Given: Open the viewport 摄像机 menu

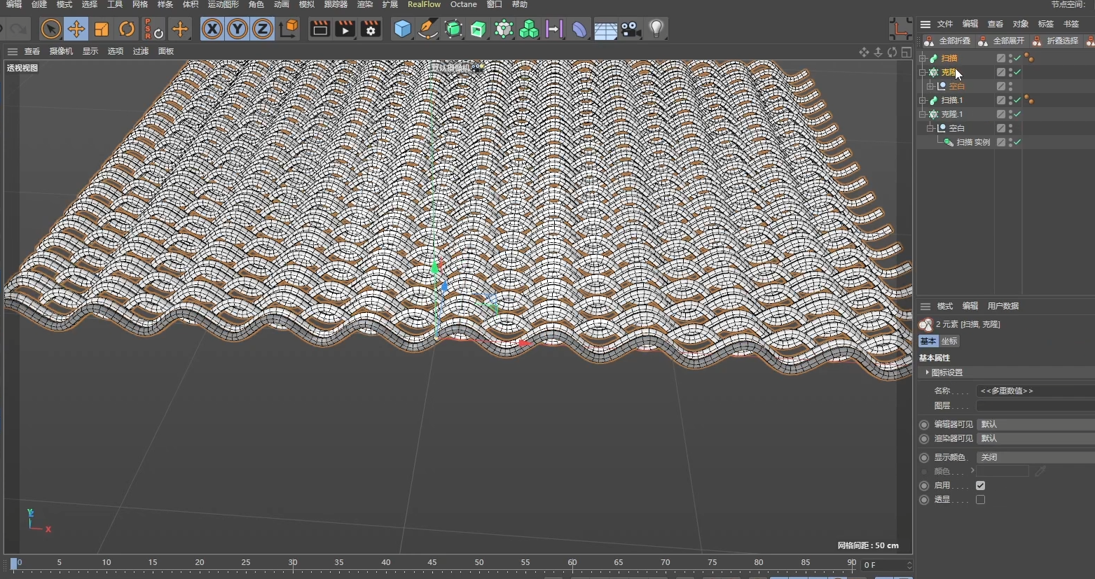Looking at the screenshot, I should 61,51.
